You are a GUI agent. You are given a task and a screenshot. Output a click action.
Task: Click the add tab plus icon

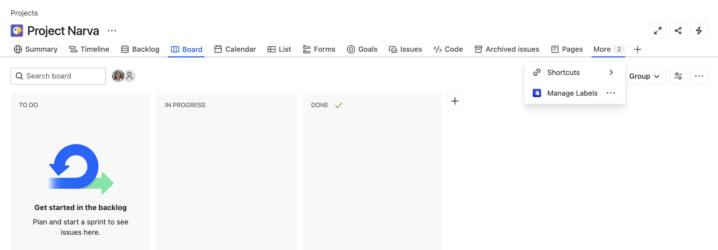coord(637,49)
